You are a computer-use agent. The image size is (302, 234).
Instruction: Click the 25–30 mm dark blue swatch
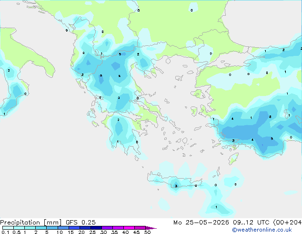(x=96, y=228)
